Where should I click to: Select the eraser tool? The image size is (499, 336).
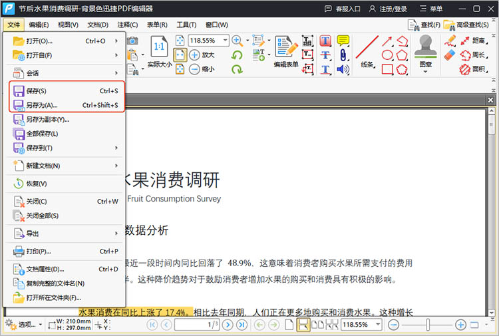450,55
